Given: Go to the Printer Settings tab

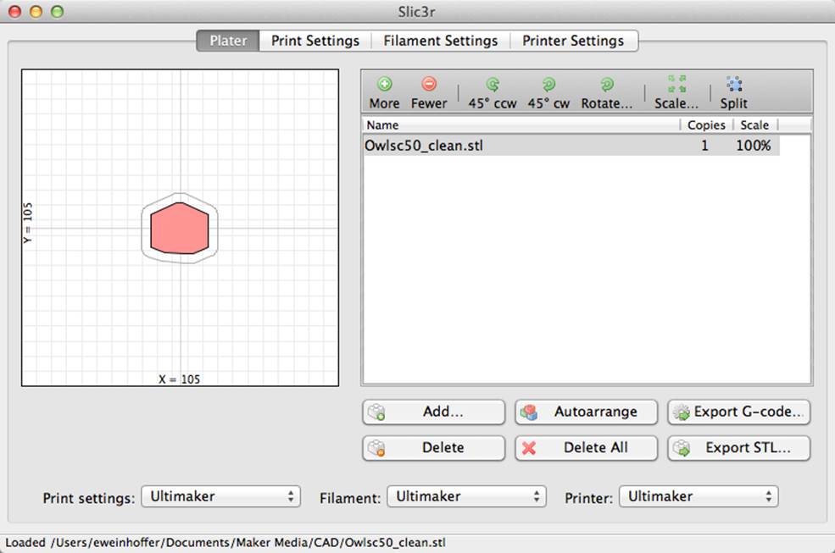Looking at the screenshot, I should tap(573, 41).
